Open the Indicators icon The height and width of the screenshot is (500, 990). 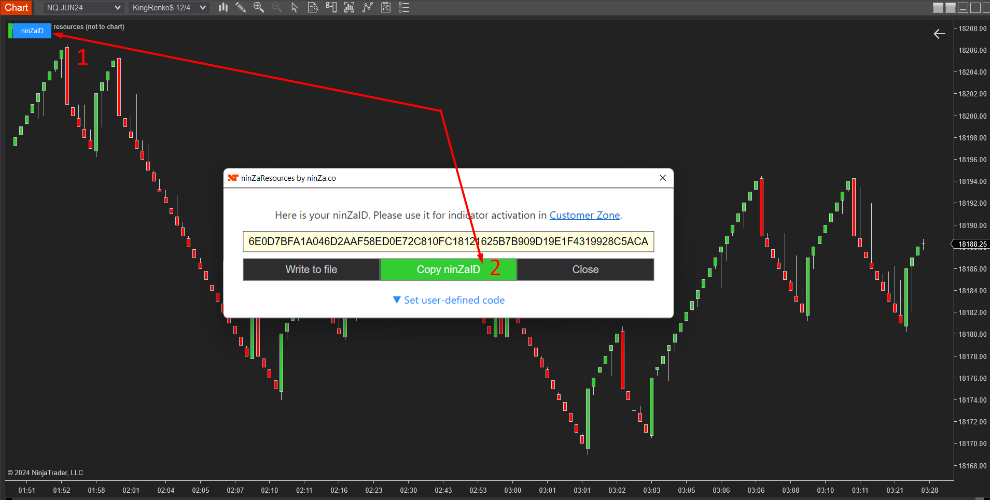(x=367, y=7)
